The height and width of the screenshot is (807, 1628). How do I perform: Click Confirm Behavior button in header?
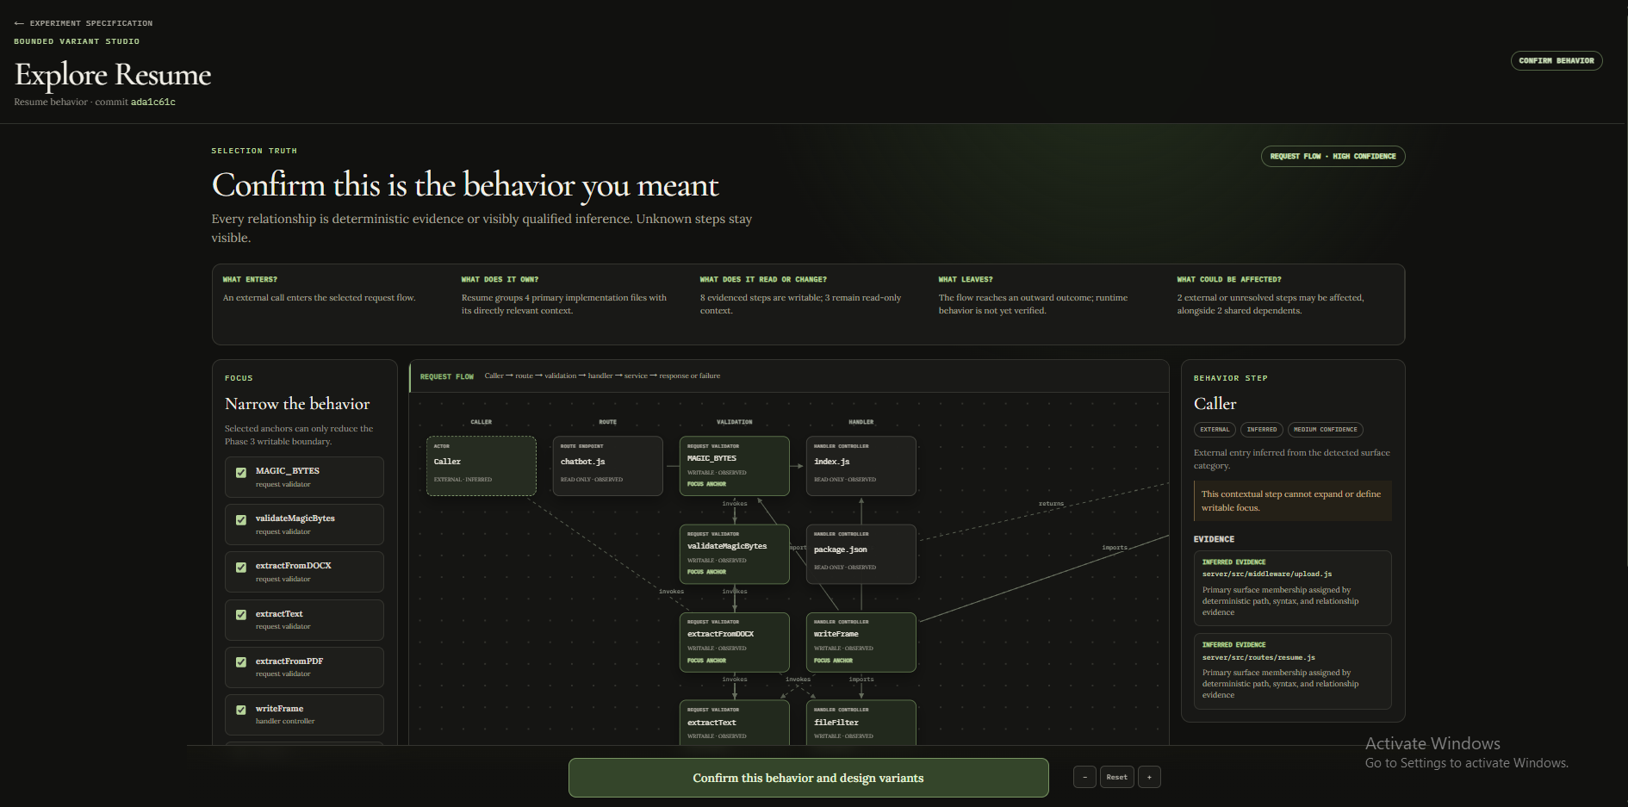1557,60
